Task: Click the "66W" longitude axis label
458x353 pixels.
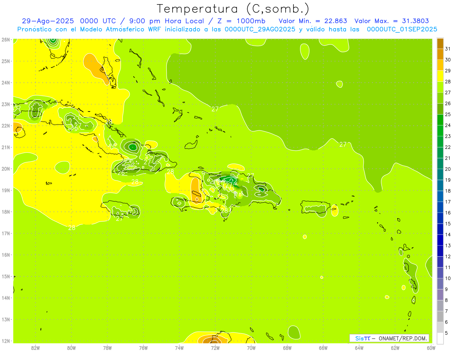Action: [x=323, y=348]
